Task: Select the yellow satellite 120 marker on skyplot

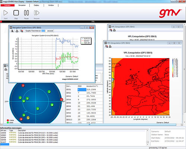Action: point(28,118)
